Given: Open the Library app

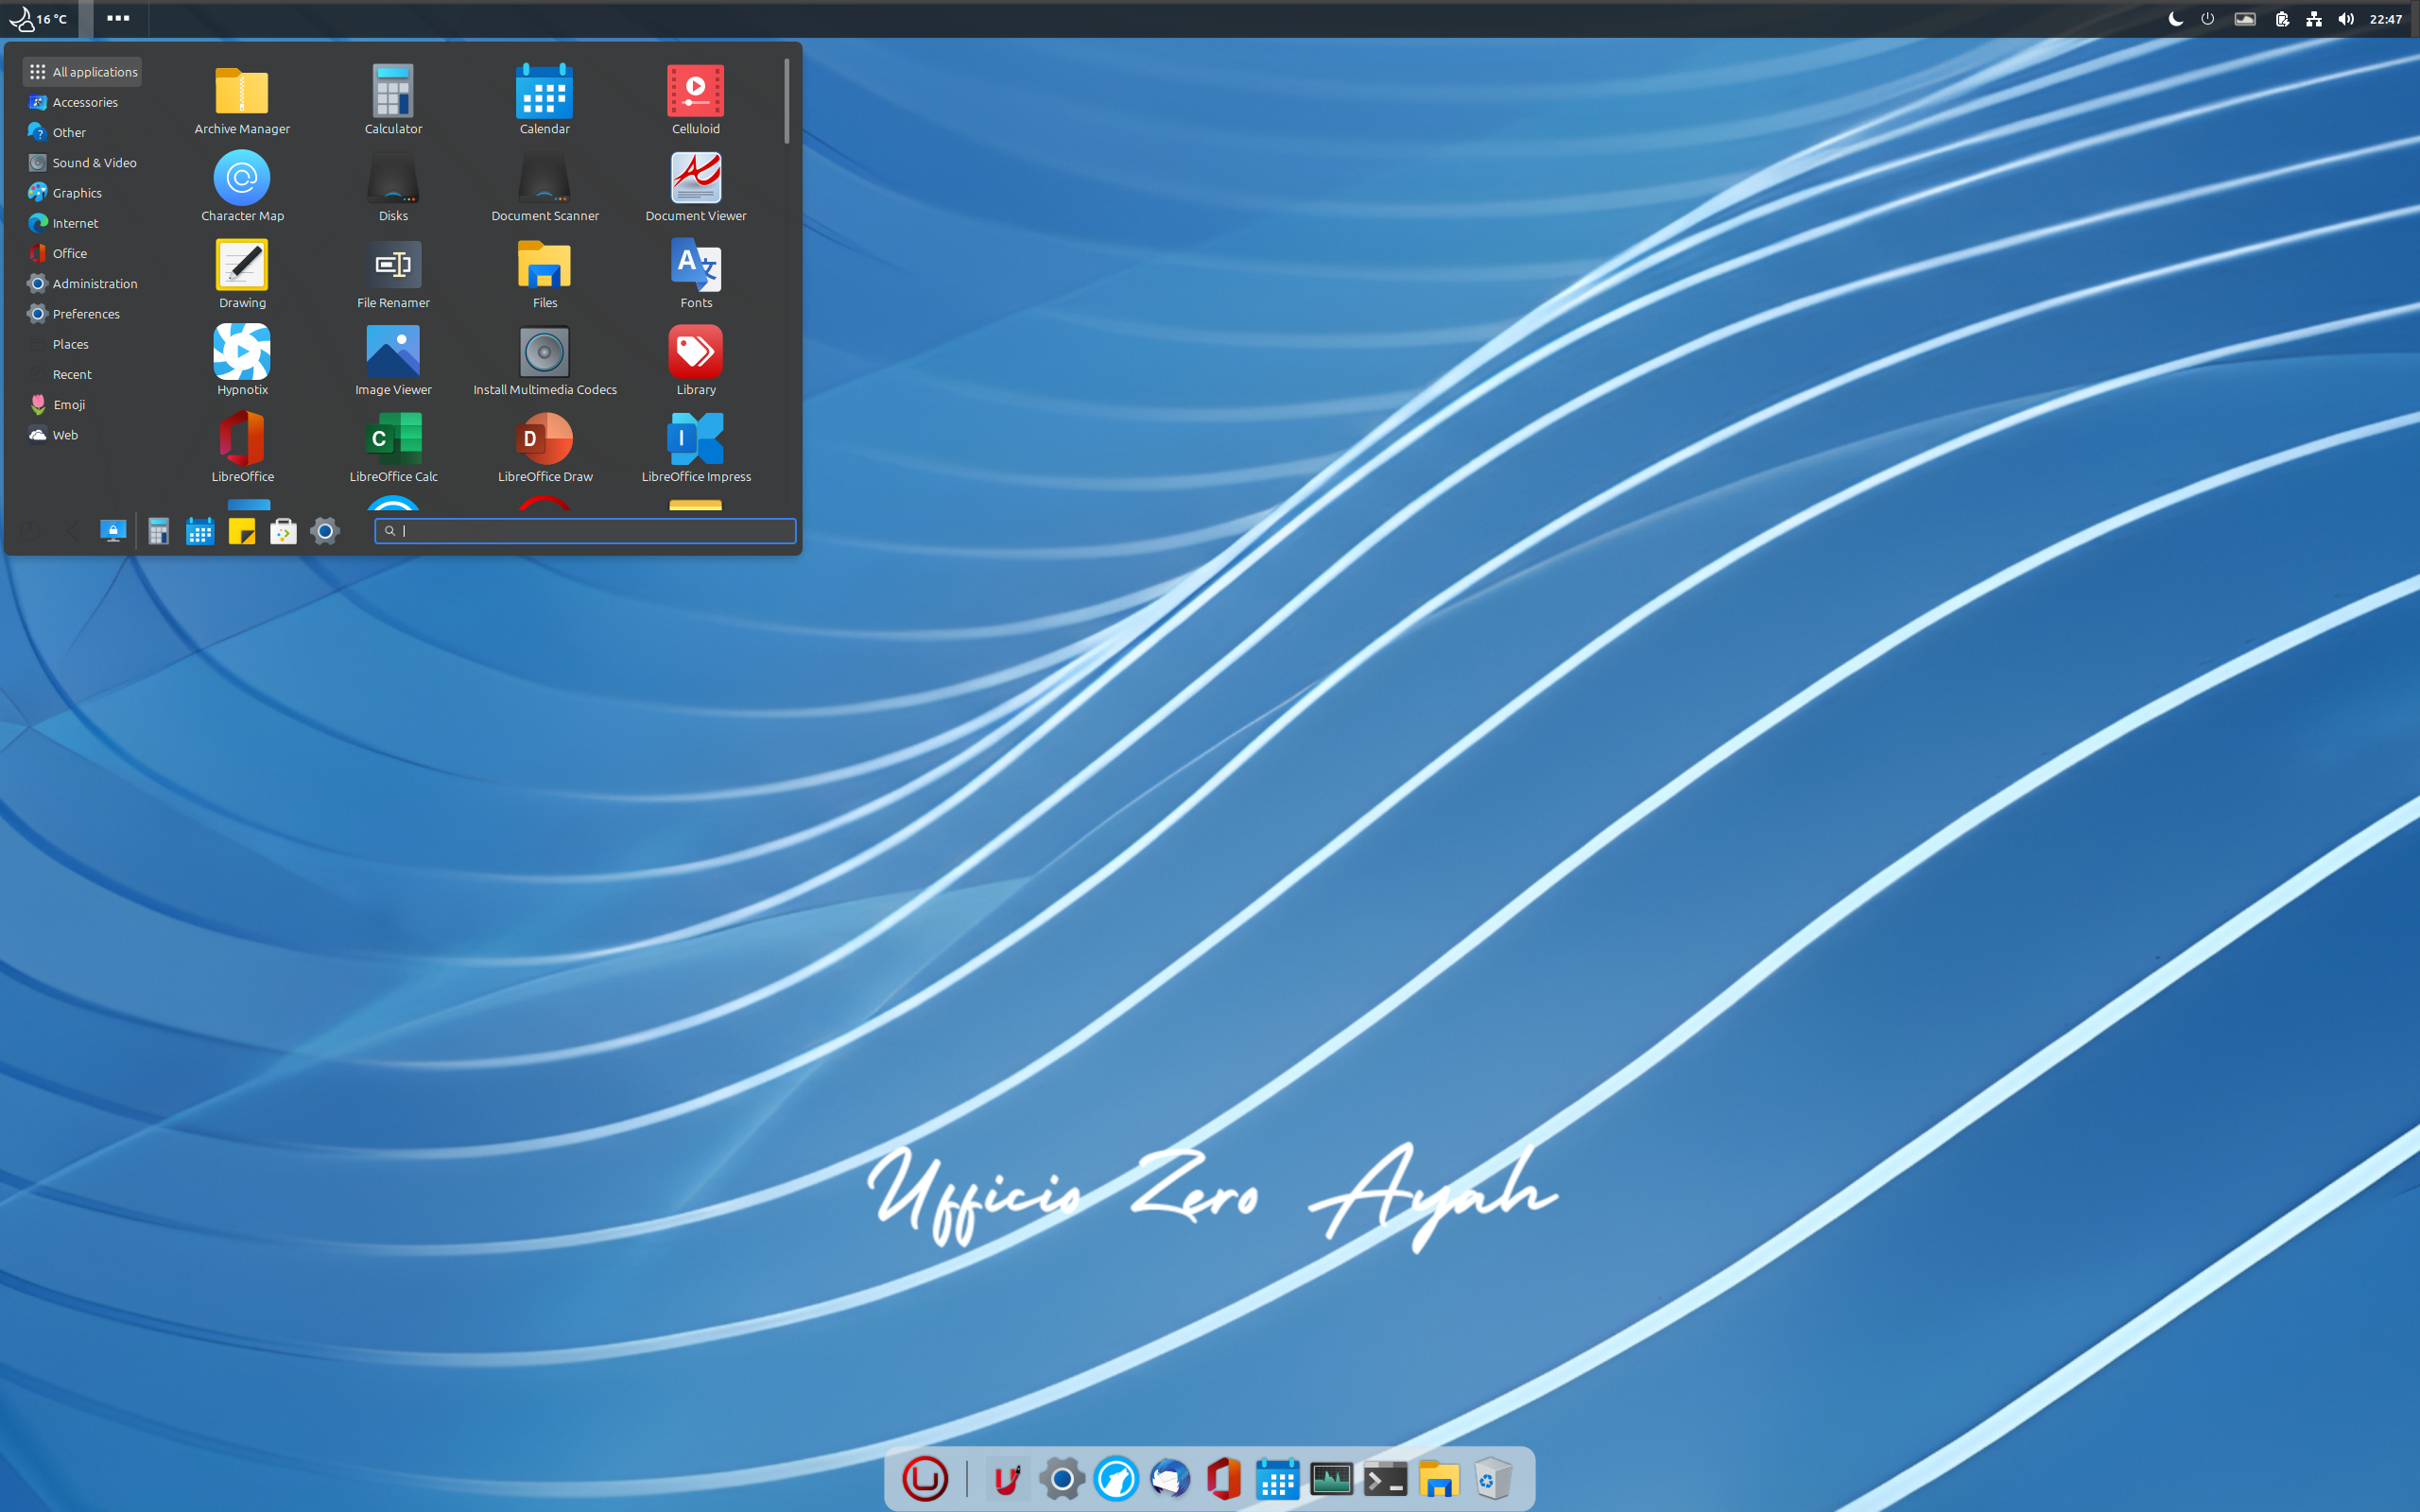Looking at the screenshot, I should tap(695, 361).
